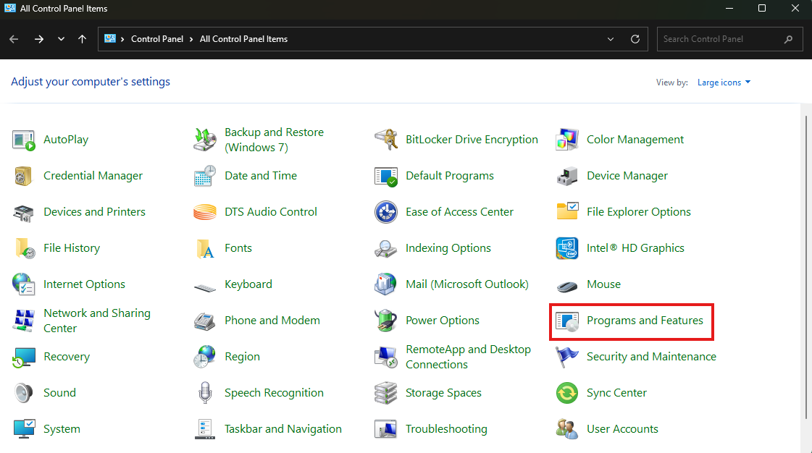Open Ease of Access Center icon
The width and height of the screenshot is (812, 453).
386,212
